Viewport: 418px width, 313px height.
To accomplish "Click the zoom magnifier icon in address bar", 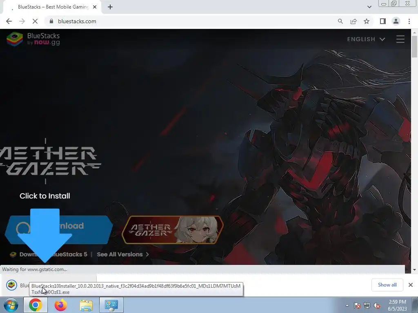I will (340, 21).
